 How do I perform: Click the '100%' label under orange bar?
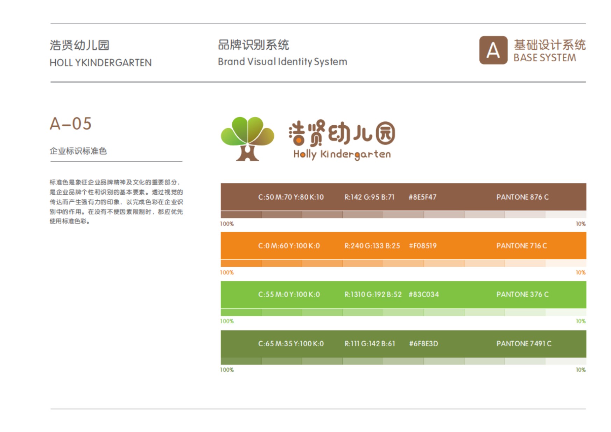point(227,272)
